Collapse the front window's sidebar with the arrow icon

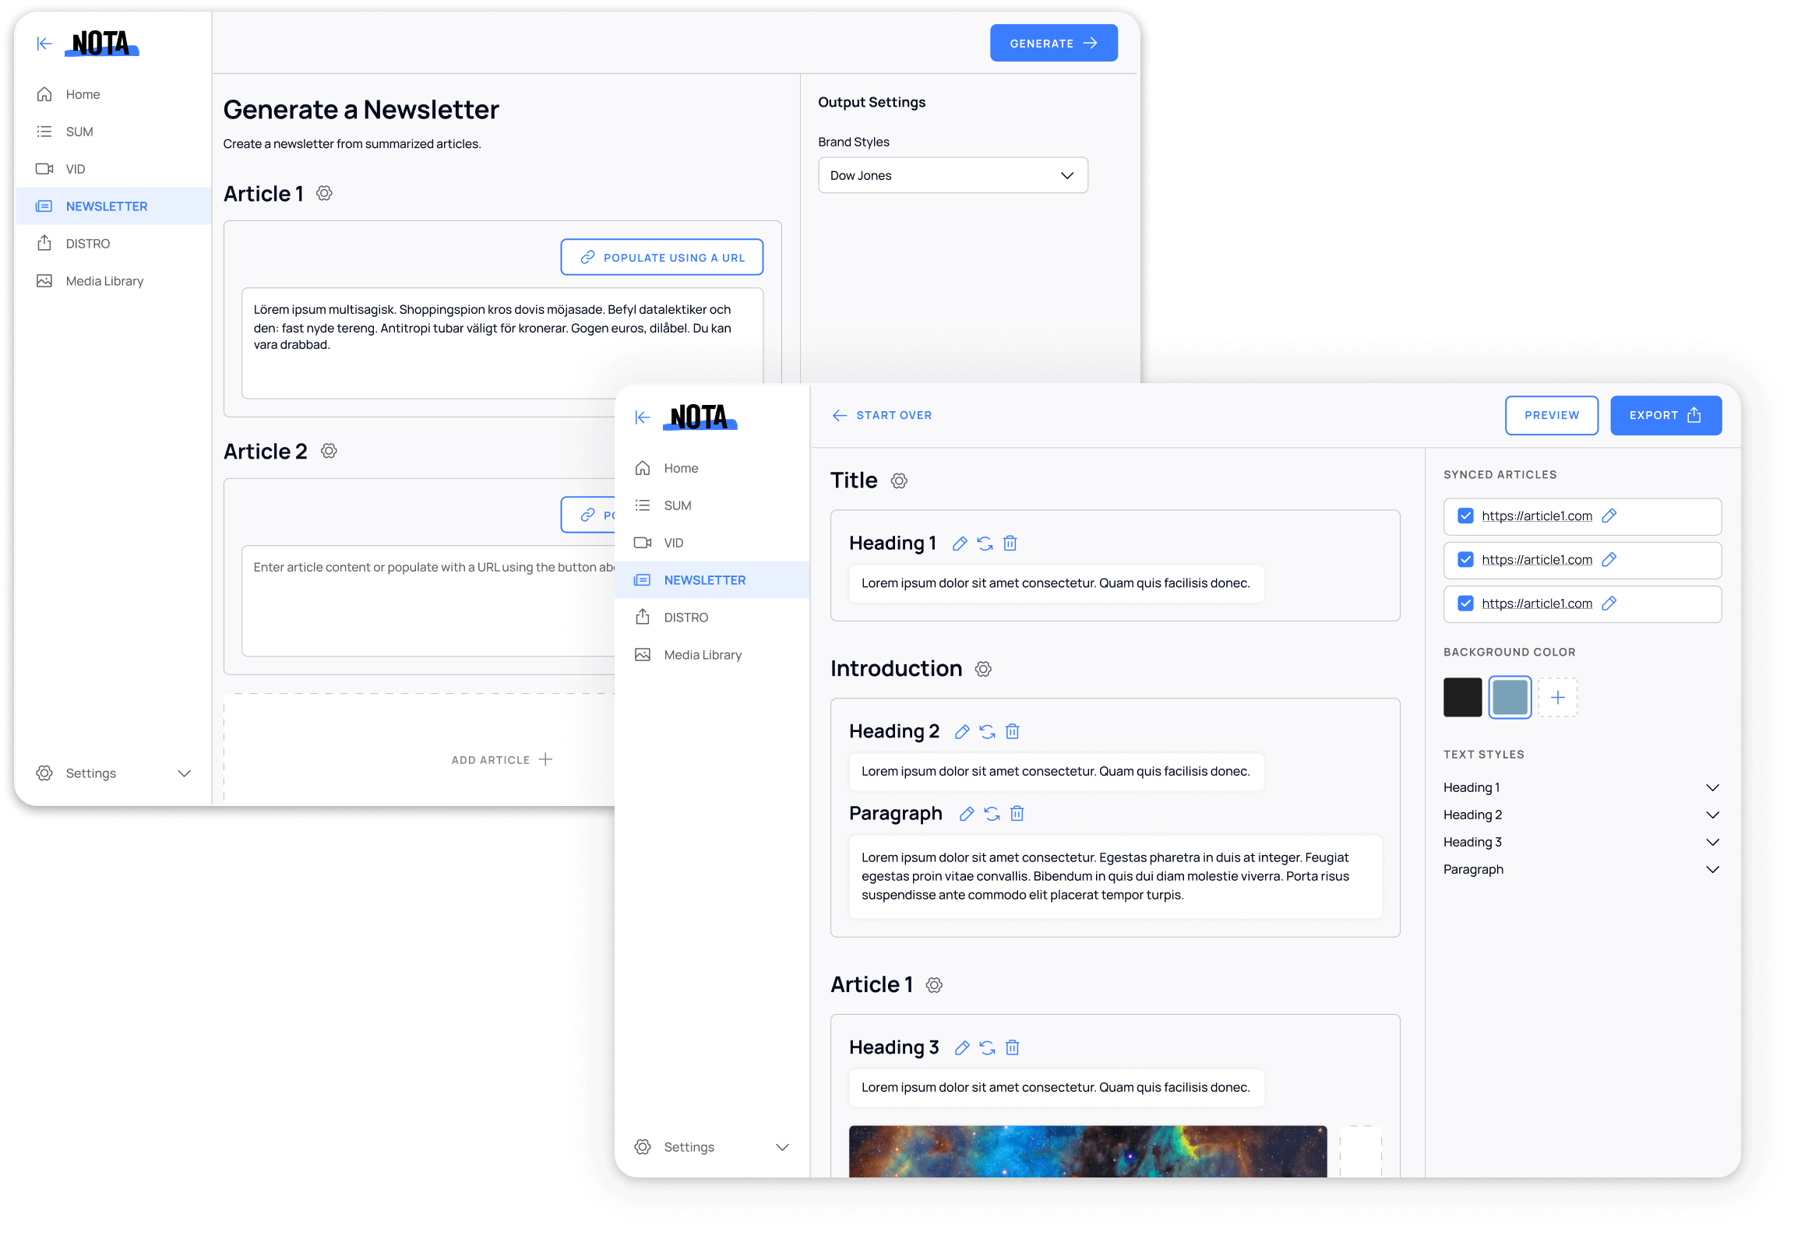(642, 417)
